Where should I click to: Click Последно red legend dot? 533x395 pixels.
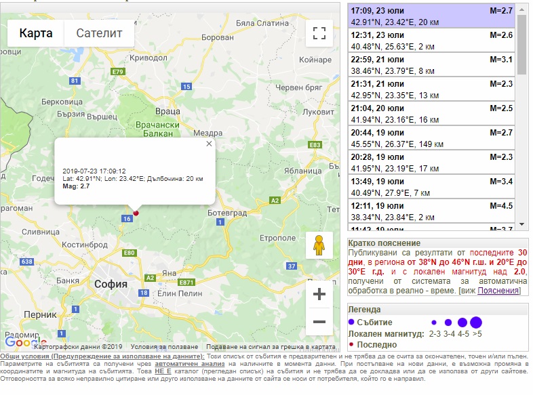[x=351, y=344]
